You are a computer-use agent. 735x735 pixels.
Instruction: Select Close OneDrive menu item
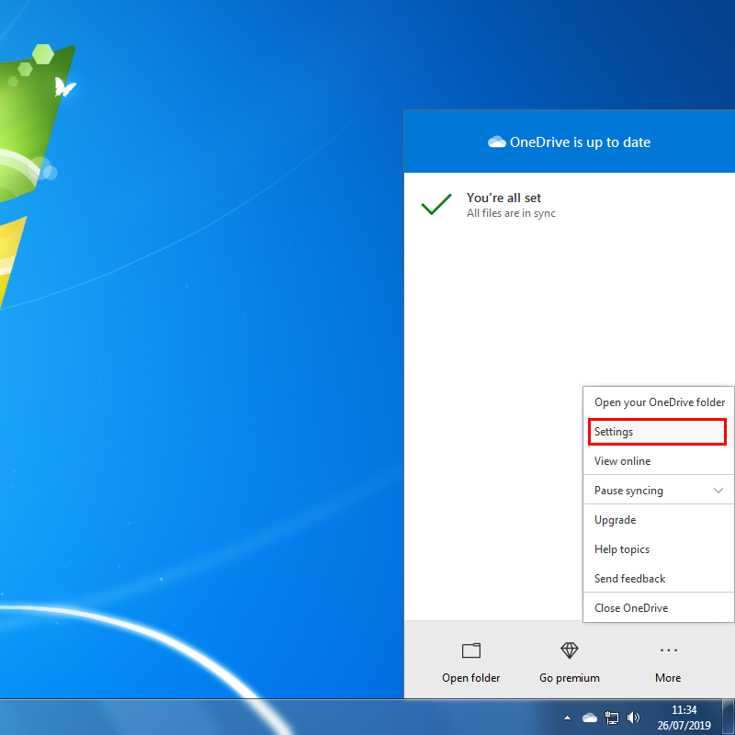pyautogui.click(x=659, y=608)
